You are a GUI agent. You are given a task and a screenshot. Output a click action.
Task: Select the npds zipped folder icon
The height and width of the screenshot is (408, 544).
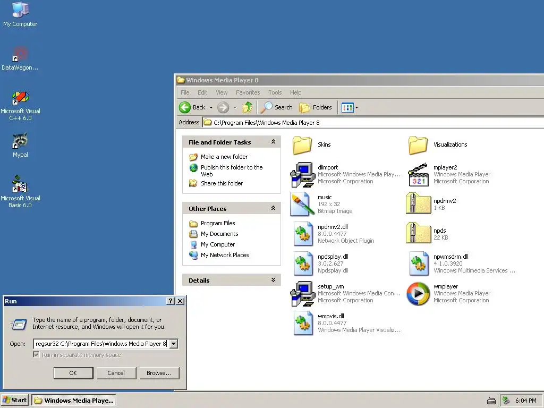418,233
